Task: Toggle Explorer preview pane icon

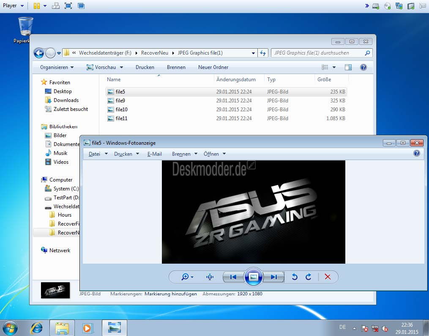Action: (348, 67)
